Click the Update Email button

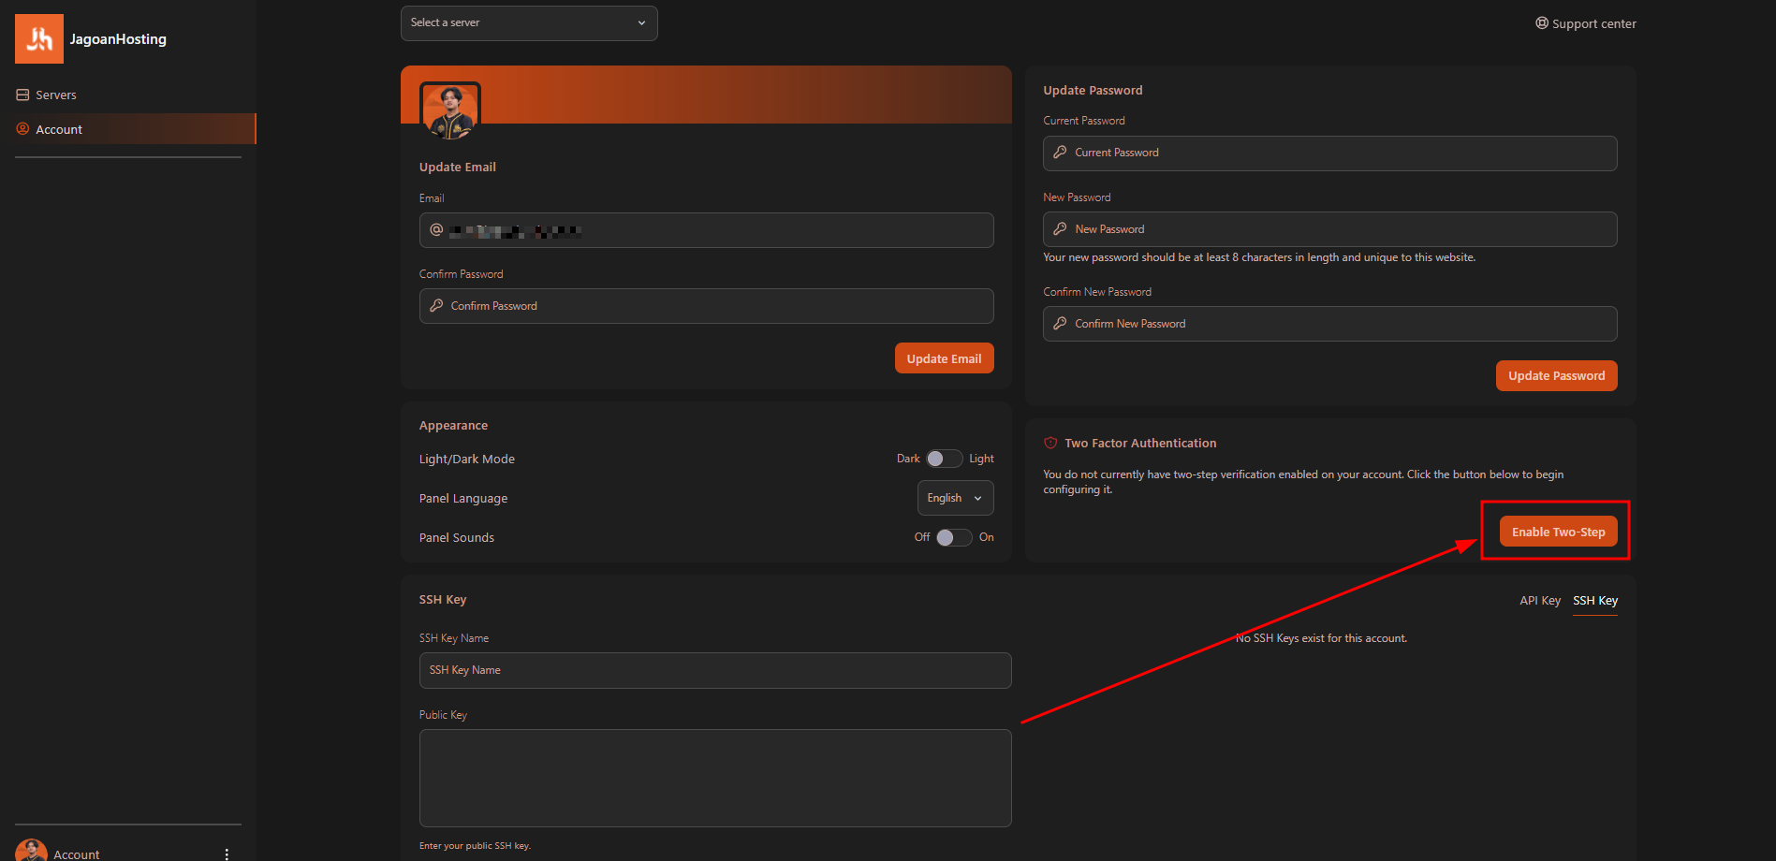tap(944, 358)
